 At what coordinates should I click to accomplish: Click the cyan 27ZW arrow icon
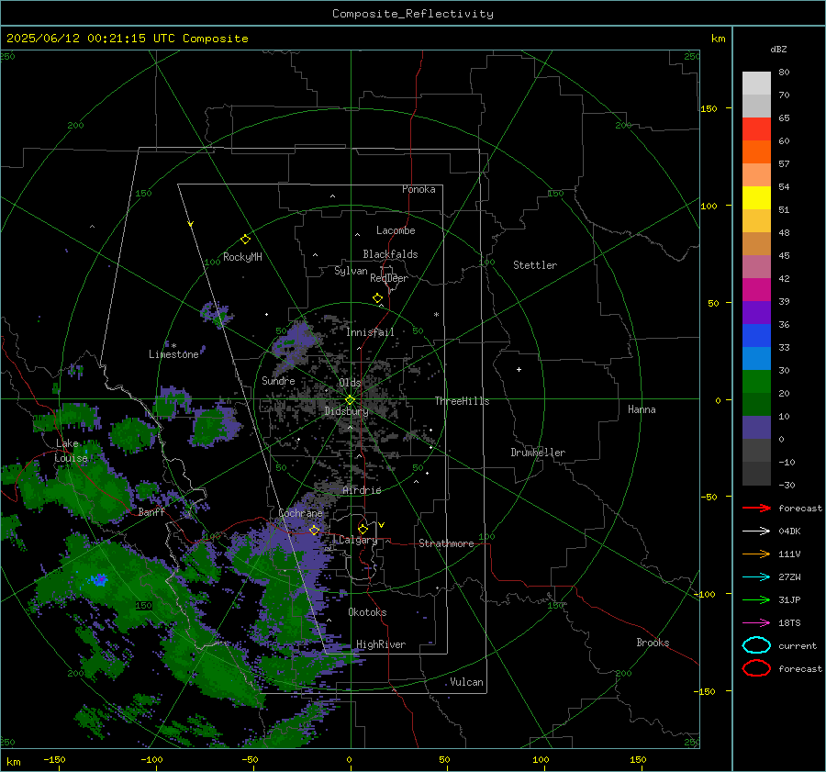(756, 577)
